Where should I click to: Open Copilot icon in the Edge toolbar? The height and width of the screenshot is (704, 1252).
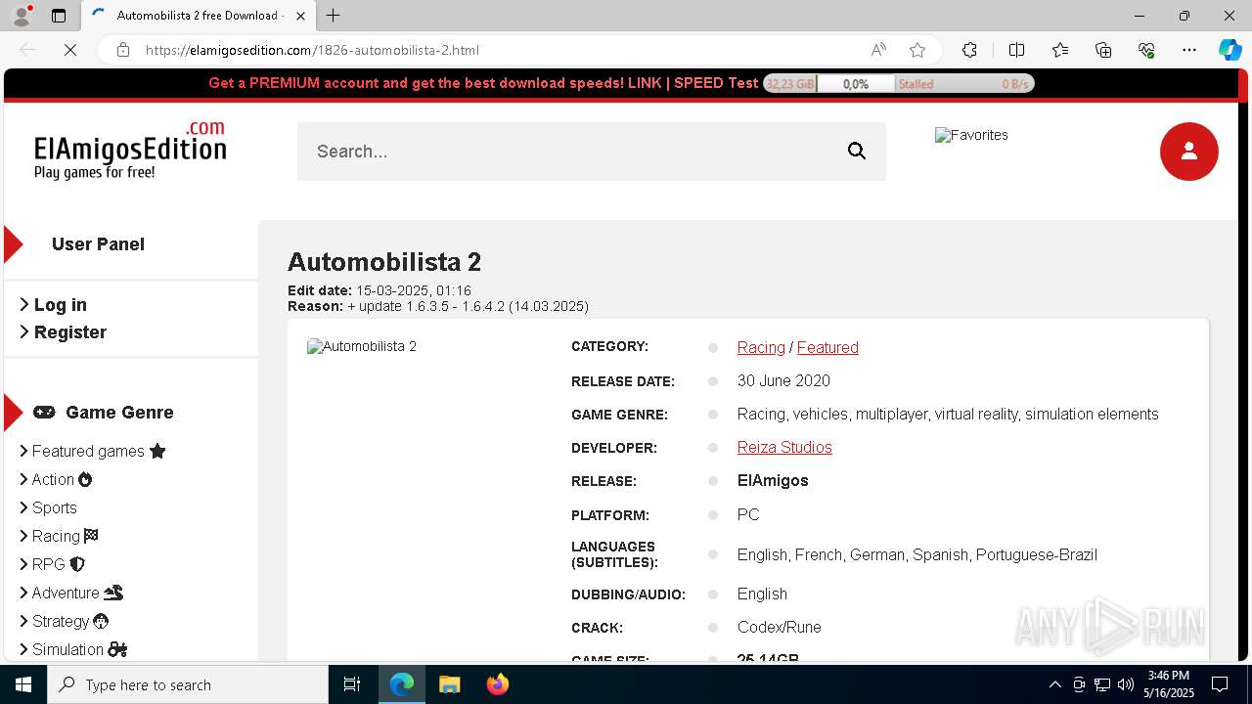(1230, 50)
